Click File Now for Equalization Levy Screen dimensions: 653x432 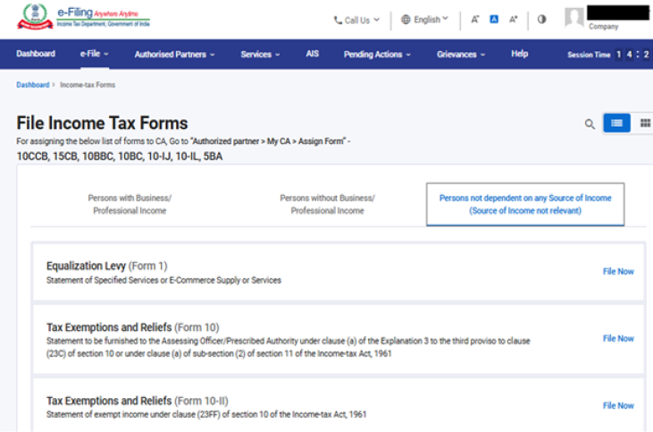point(618,272)
